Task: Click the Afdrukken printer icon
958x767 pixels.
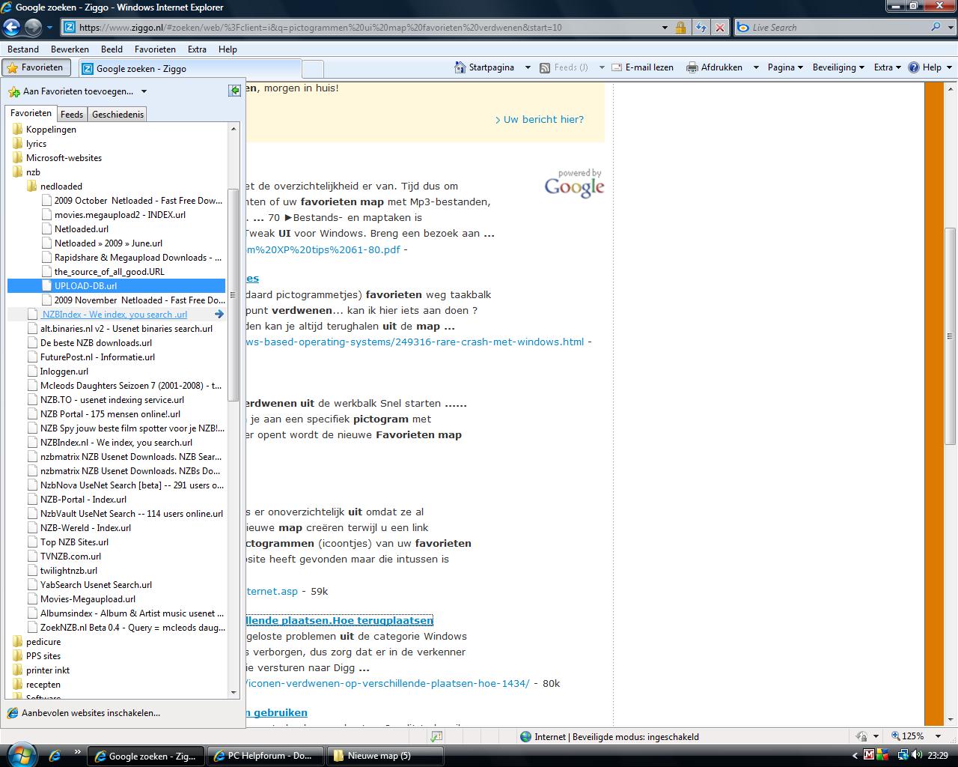Action: pos(692,67)
